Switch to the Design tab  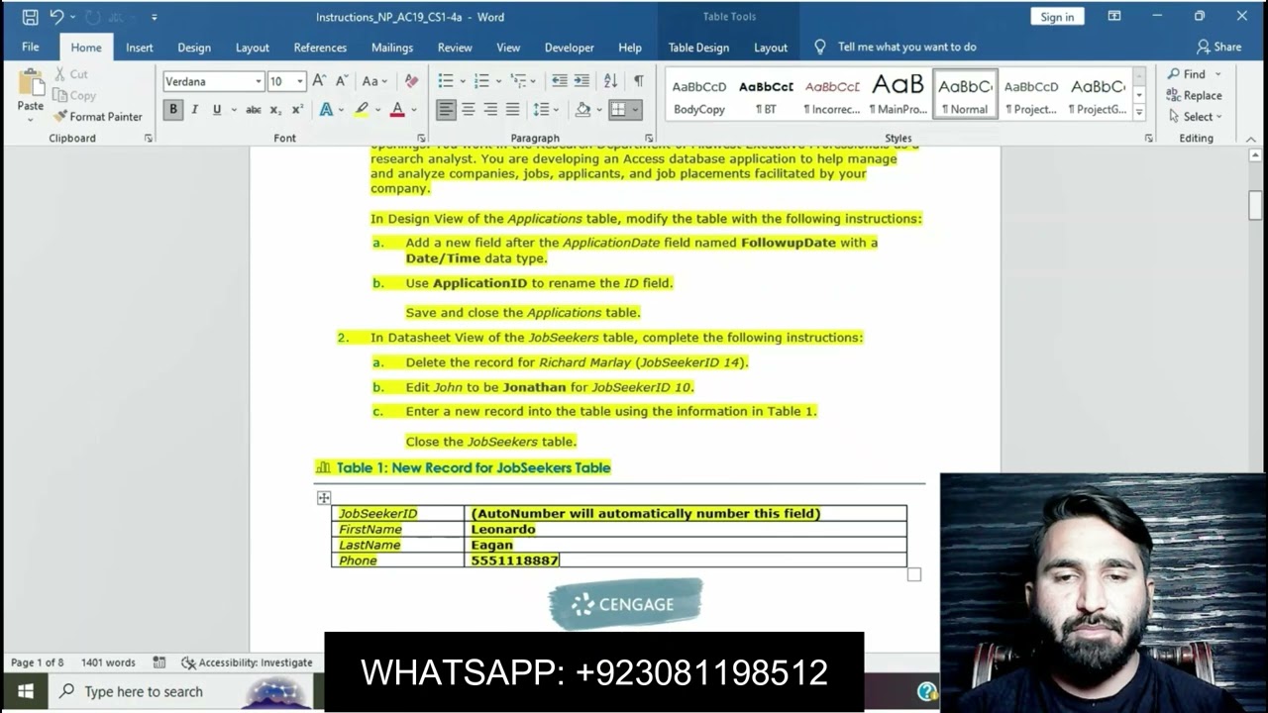point(194,48)
